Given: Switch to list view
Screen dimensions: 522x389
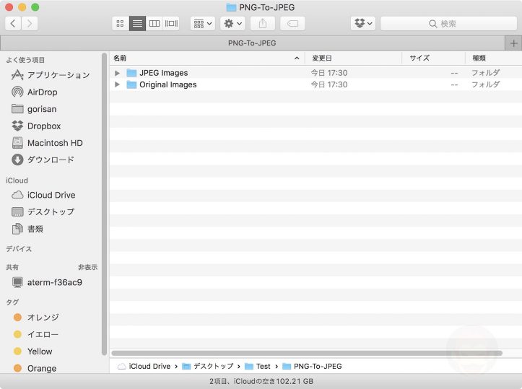Looking at the screenshot, I should click(137, 24).
